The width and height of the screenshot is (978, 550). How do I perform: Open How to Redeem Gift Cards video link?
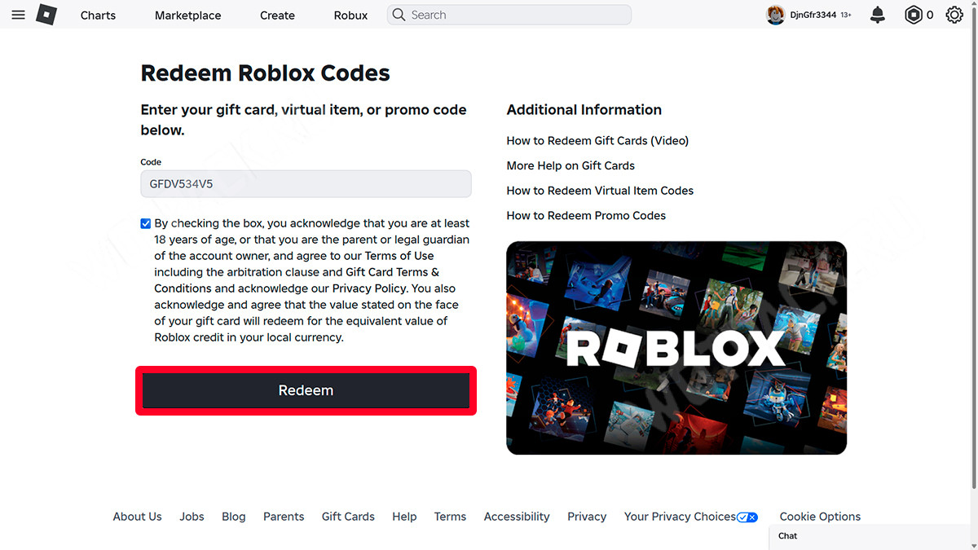coord(597,140)
